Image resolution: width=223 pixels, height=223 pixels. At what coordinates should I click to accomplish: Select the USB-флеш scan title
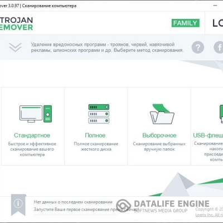click(208, 135)
